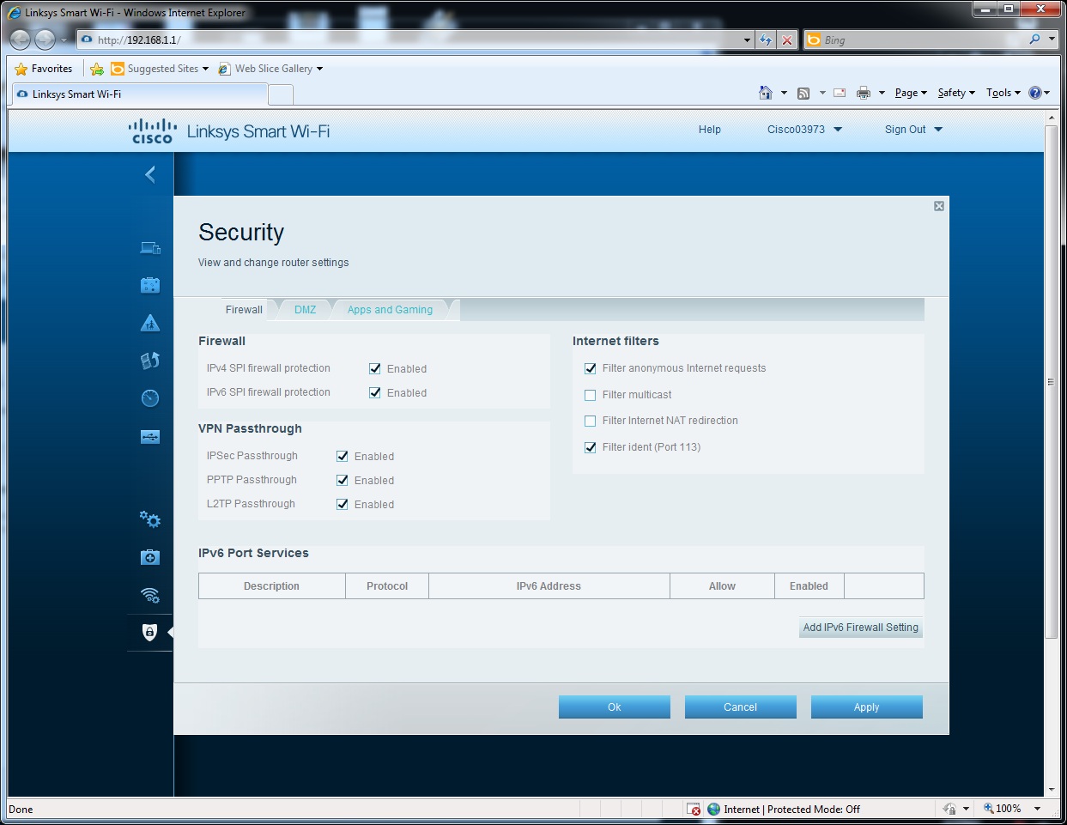1067x825 pixels.
Task: Click the browser Back arrow button
Action: (20, 39)
